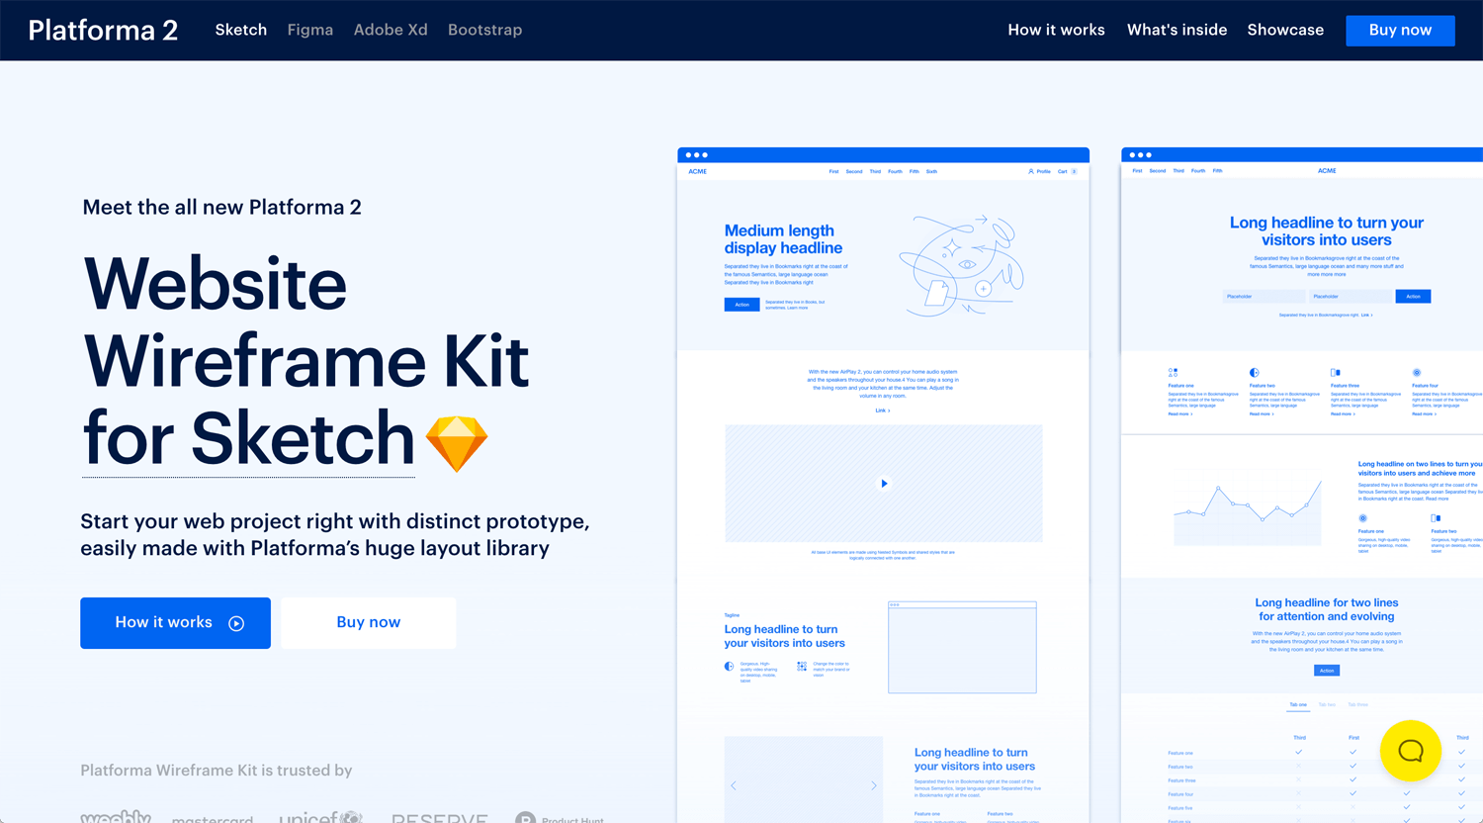
Task: Click the browser window mockup in first wireframe
Action: [962, 647]
